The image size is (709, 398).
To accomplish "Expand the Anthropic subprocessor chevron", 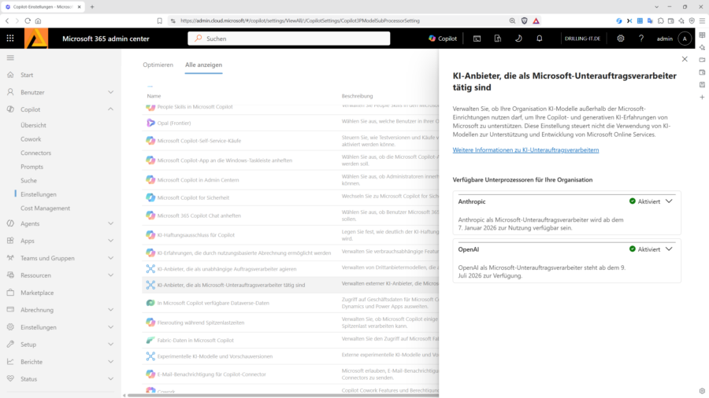I will coord(669,201).
